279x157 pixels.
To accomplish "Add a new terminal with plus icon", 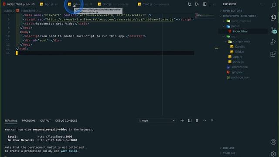I will (x=182, y=120).
